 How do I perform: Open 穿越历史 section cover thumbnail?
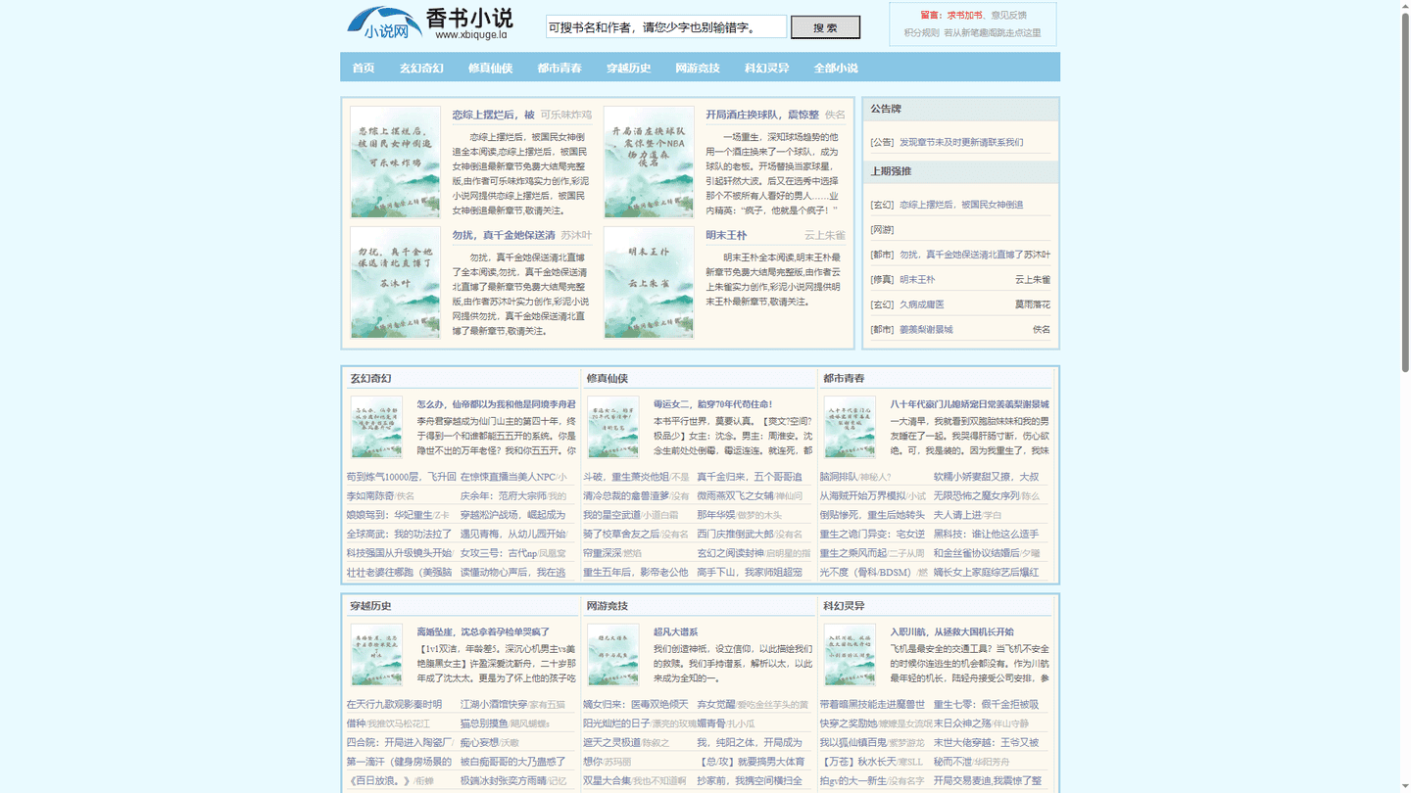(x=376, y=655)
